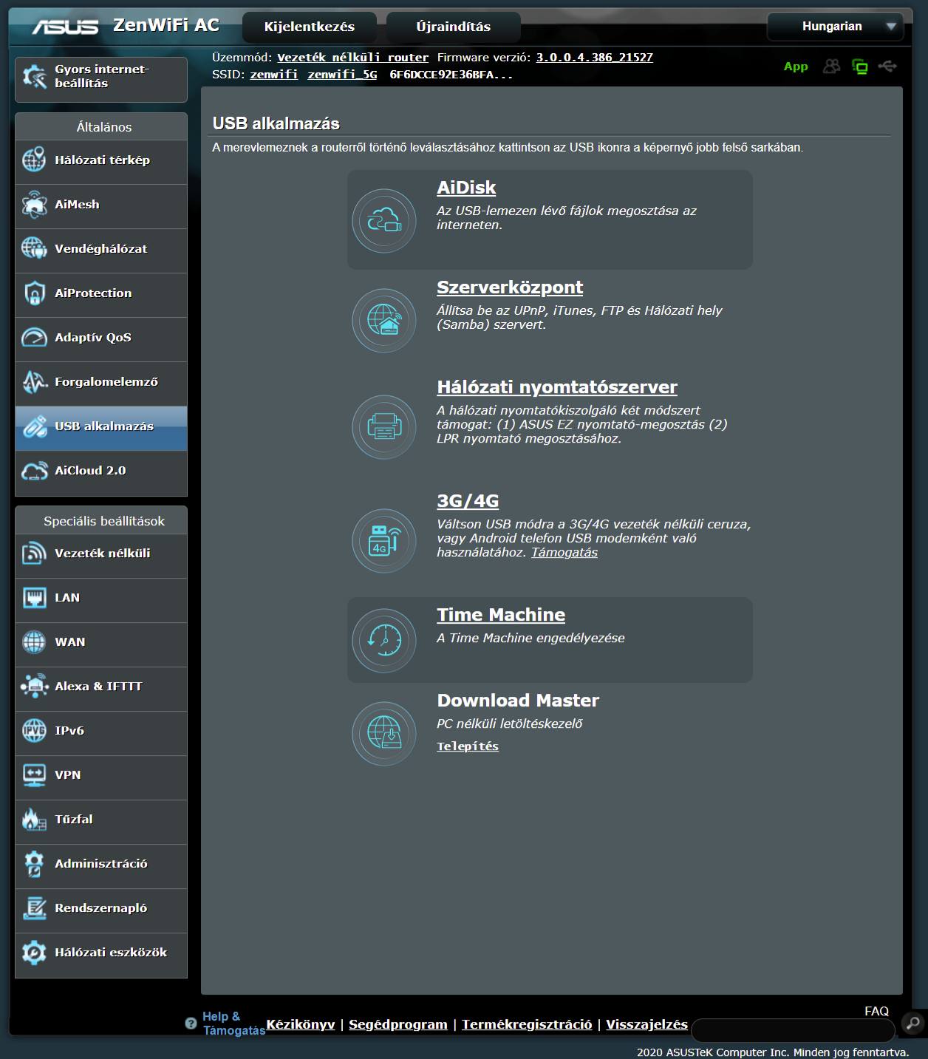Screen dimensions: 928x1059
Task: Open the Visszajelzés footer link
Action: (x=647, y=1024)
